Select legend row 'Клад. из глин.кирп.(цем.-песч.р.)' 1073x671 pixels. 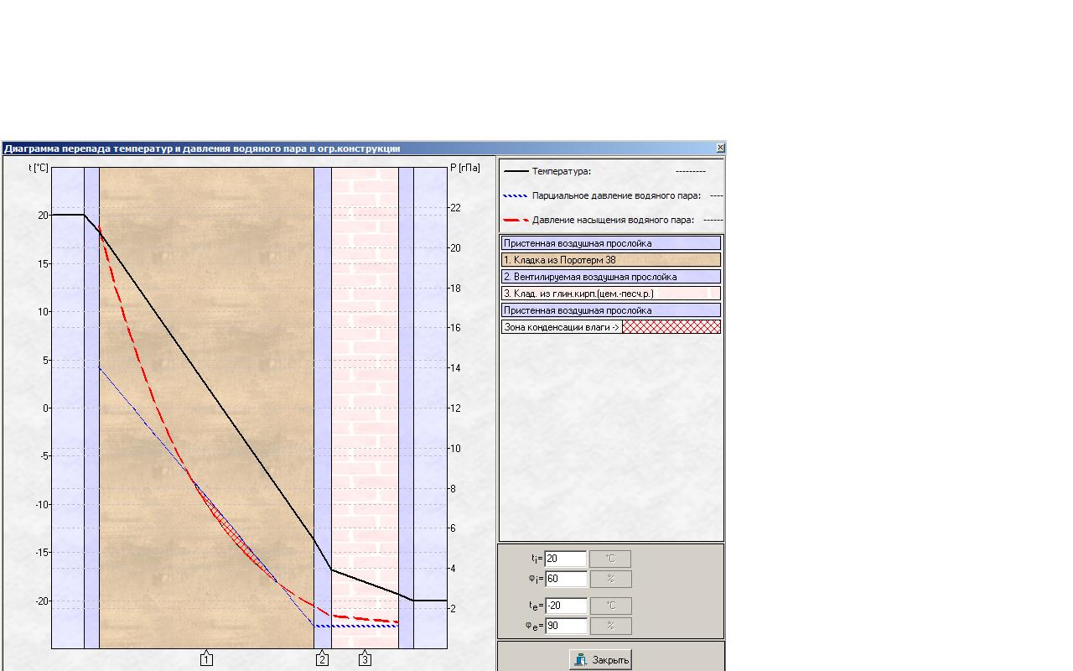(611, 294)
